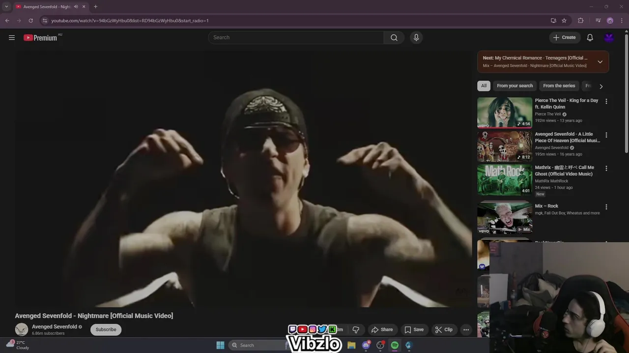Click title 'Avenged Sevenfold - A Little Piece Of Heaven'
This screenshot has width=629, height=353.
click(568, 137)
